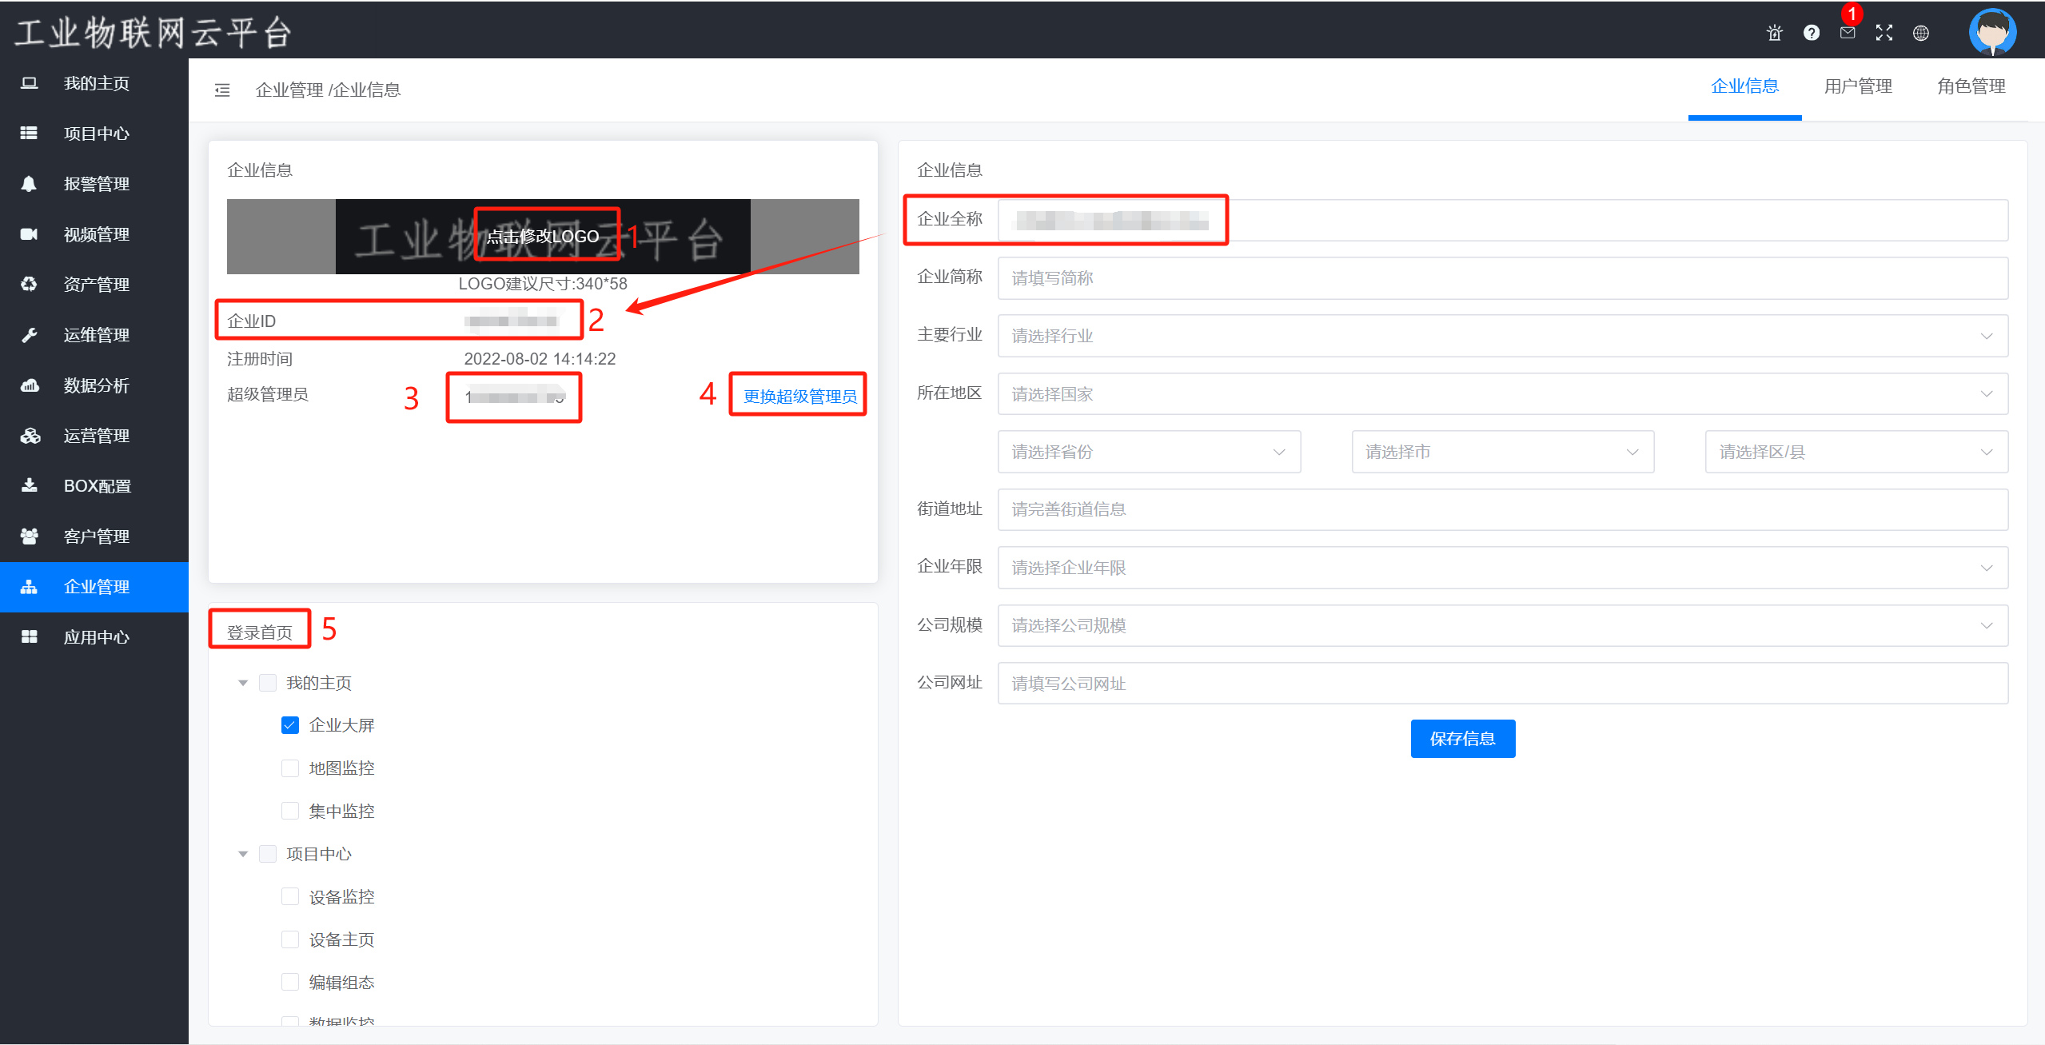Click the download icon beside BOX配置

click(29, 485)
